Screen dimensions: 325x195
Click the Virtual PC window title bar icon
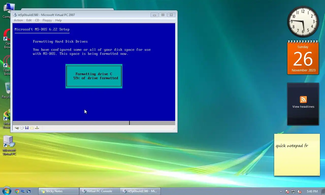point(15,15)
